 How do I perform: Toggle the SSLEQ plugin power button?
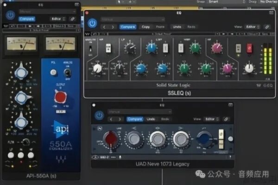[x=92, y=23]
